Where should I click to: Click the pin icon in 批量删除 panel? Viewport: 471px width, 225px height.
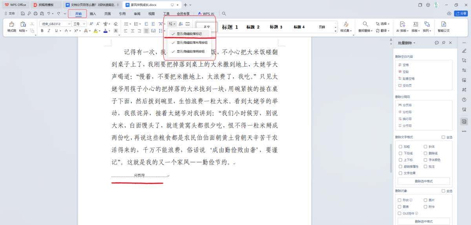pyautogui.click(x=443, y=42)
